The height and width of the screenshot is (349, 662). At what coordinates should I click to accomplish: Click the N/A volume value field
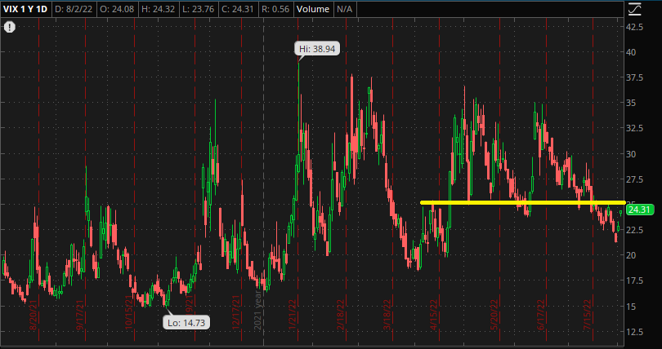pyautogui.click(x=344, y=9)
